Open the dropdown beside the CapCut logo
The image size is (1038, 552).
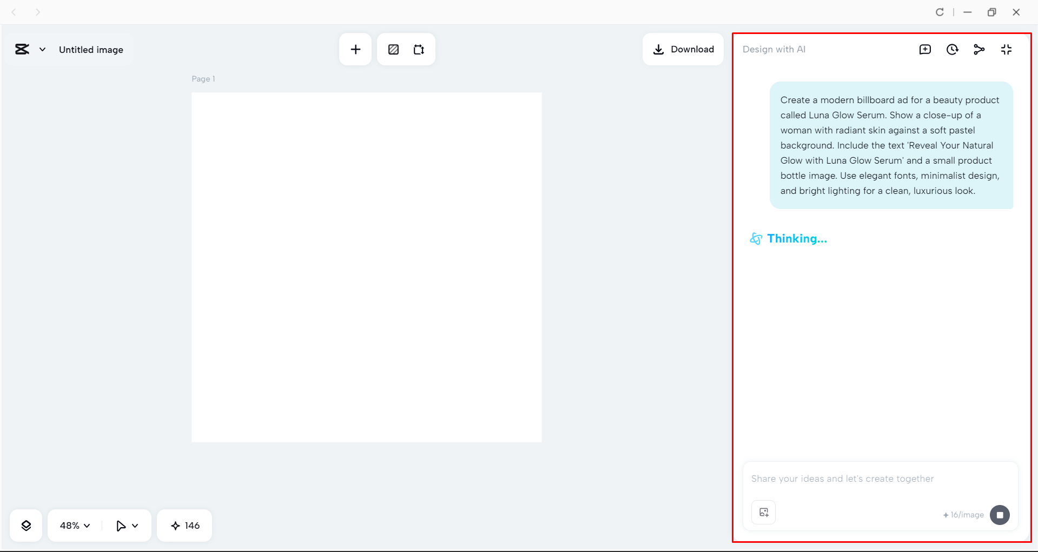point(42,49)
